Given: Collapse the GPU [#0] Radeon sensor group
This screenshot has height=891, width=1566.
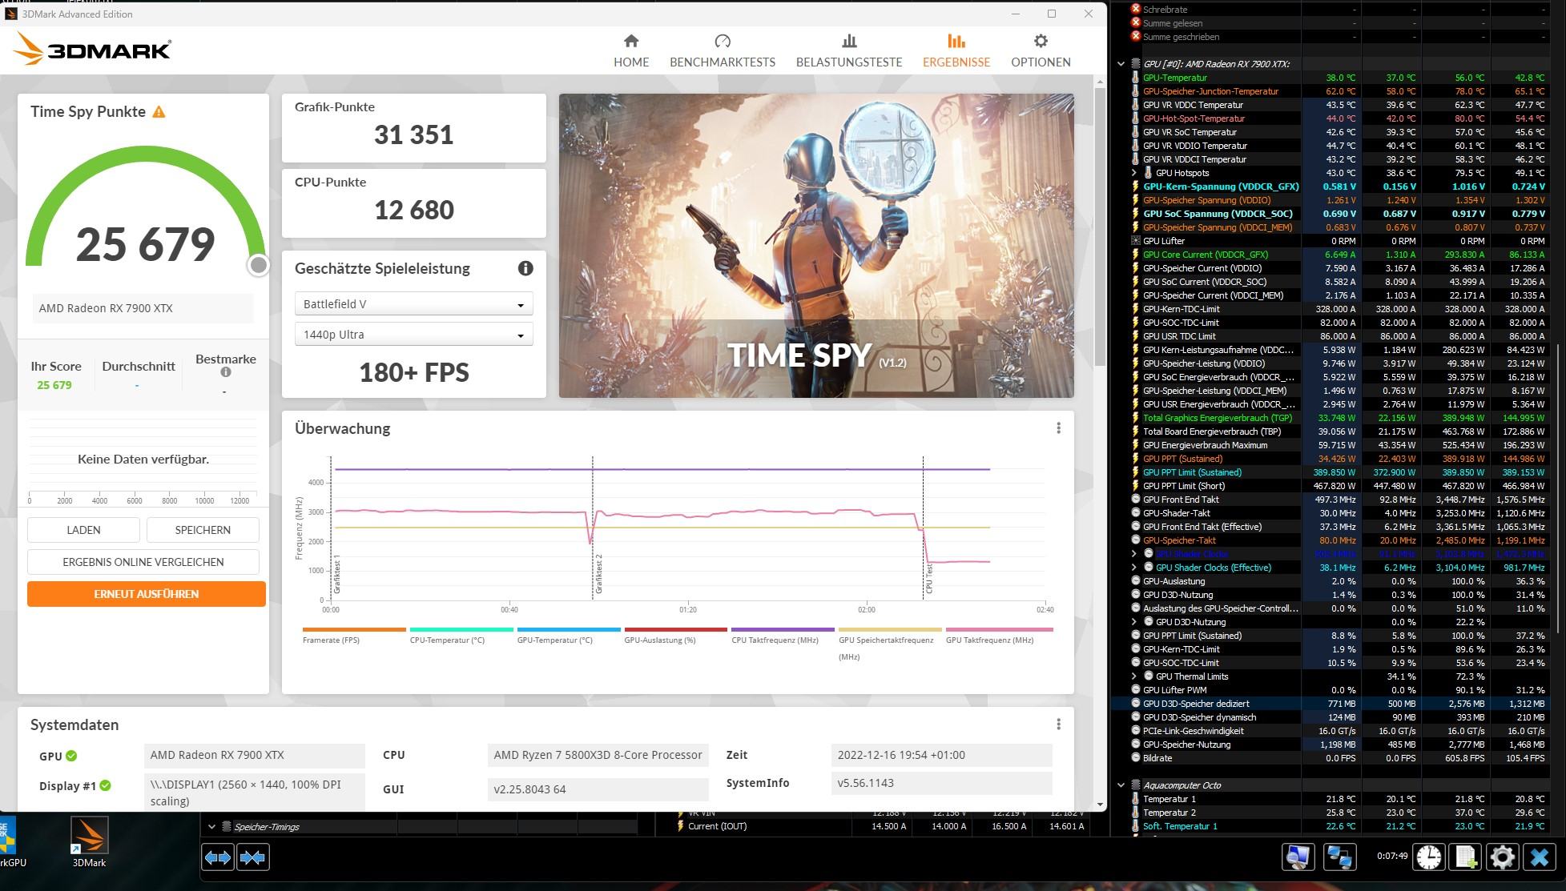Looking at the screenshot, I should [1121, 64].
